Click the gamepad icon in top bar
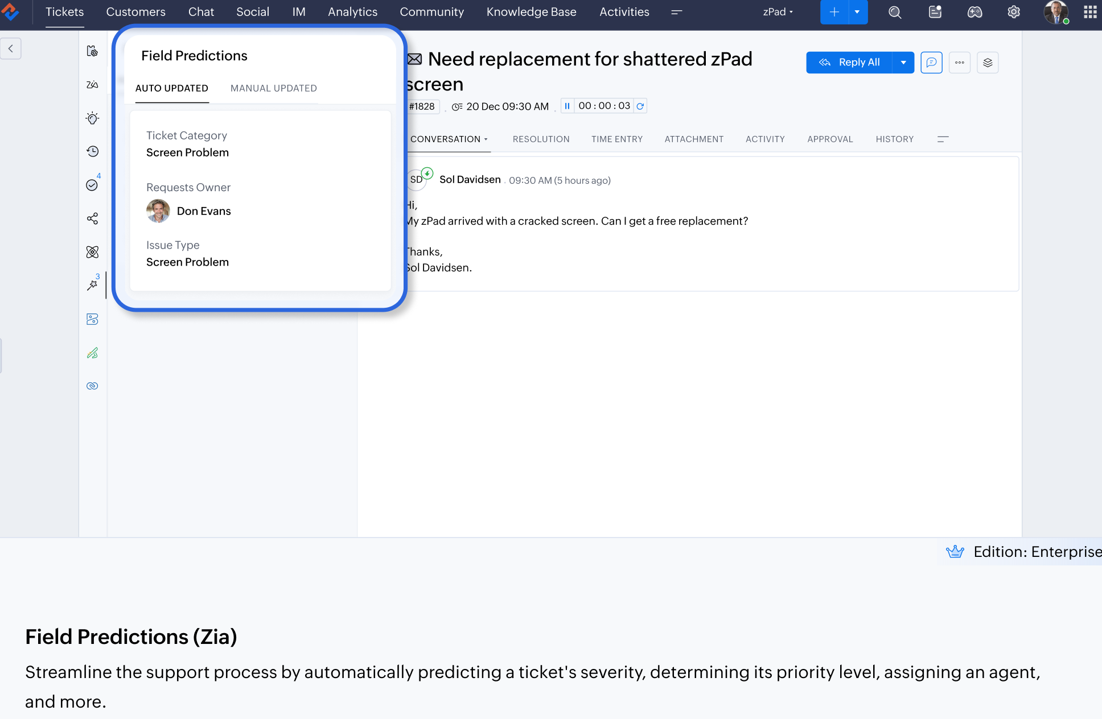Image resolution: width=1102 pixels, height=719 pixels. click(x=974, y=12)
